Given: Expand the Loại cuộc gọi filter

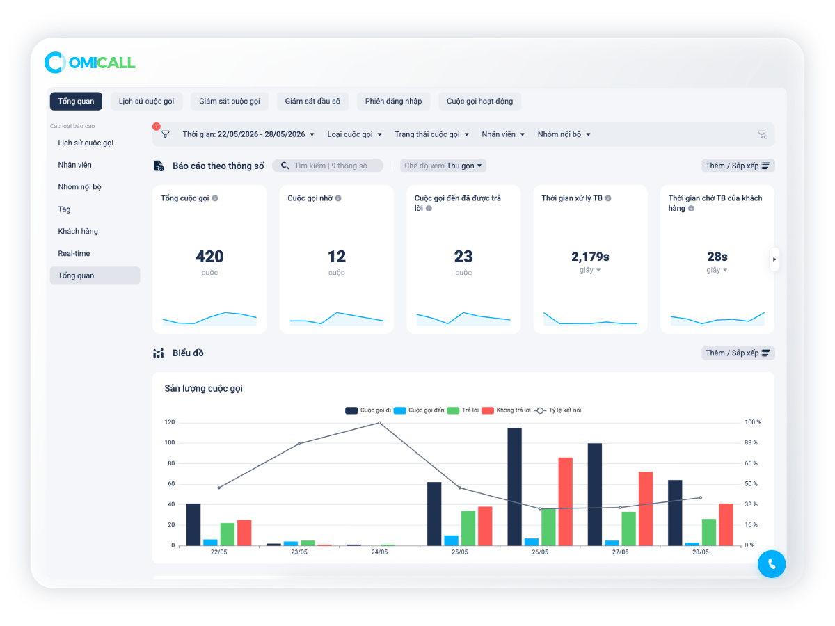Looking at the screenshot, I should click(x=355, y=134).
